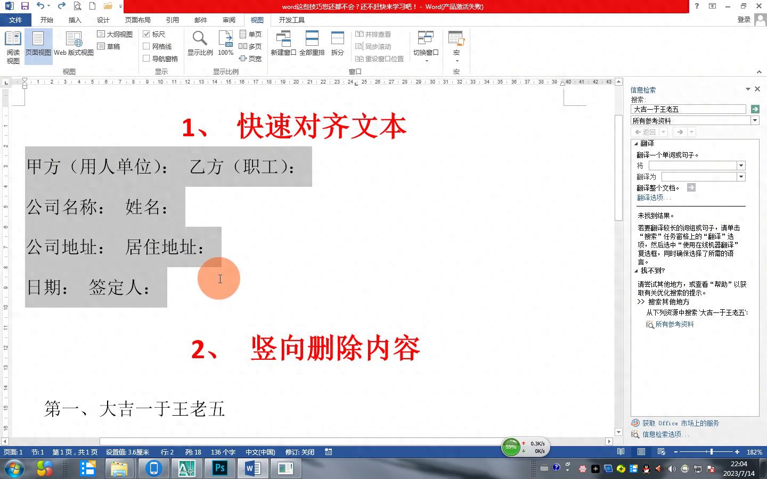The height and width of the screenshot is (479, 767).
Task: Open the 大纲视图 outline view
Action: 115,34
